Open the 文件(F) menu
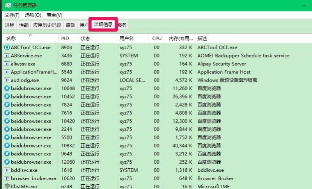Screen dimensions: 312x189 [12, 15]
